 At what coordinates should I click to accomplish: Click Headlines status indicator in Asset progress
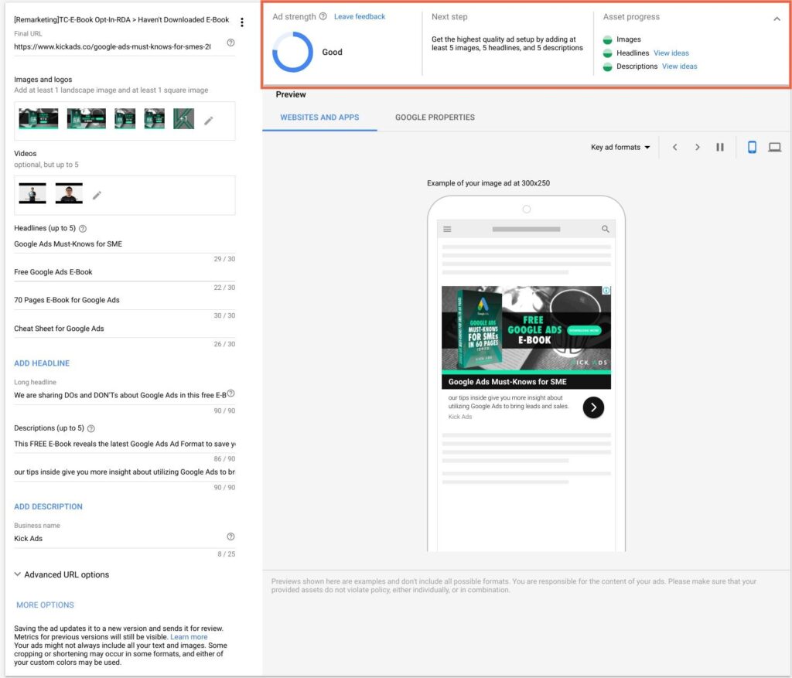pos(608,53)
